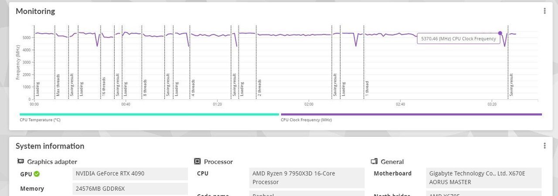Click the 16 threads marker on chart
558x196 pixels.
(104, 87)
